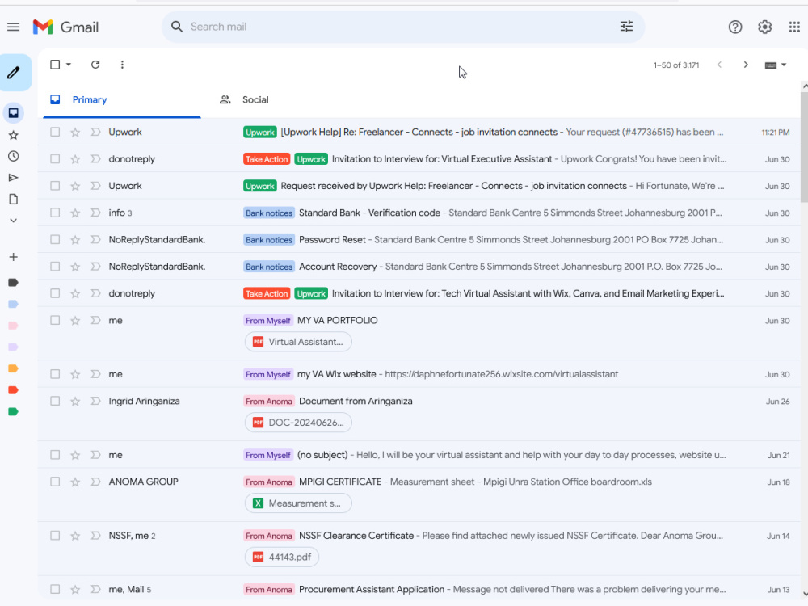The width and height of the screenshot is (808, 606).
Task: Show search options filter icon
Action: (x=626, y=27)
